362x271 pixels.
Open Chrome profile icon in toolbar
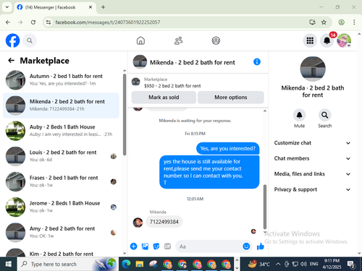click(x=341, y=22)
